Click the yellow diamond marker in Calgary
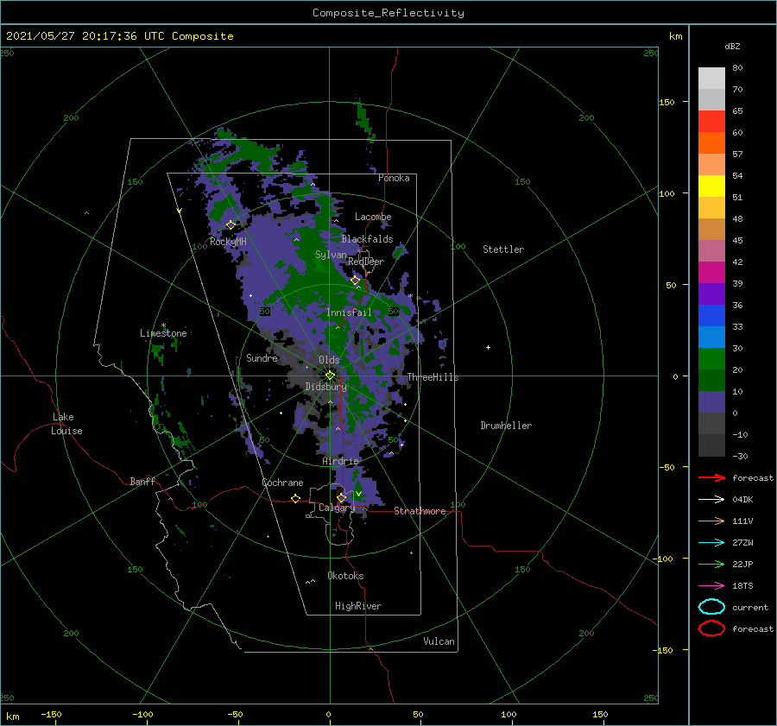Image resolution: width=777 pixels, height=726 pixels. coord(341,497)
